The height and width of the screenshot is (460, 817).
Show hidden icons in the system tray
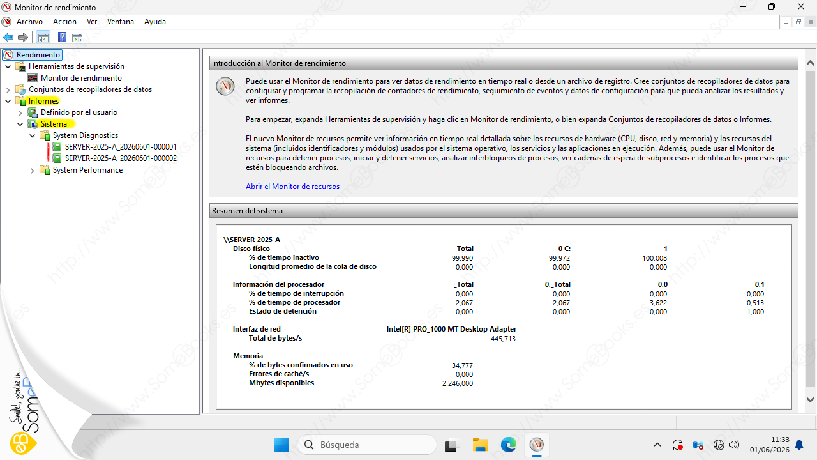click(657, 445)
